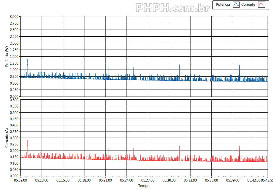Click the blue power spike after 05:21:00
This screenshot has width=273, height=190.
pyautogui.click(x=109, y=67)
